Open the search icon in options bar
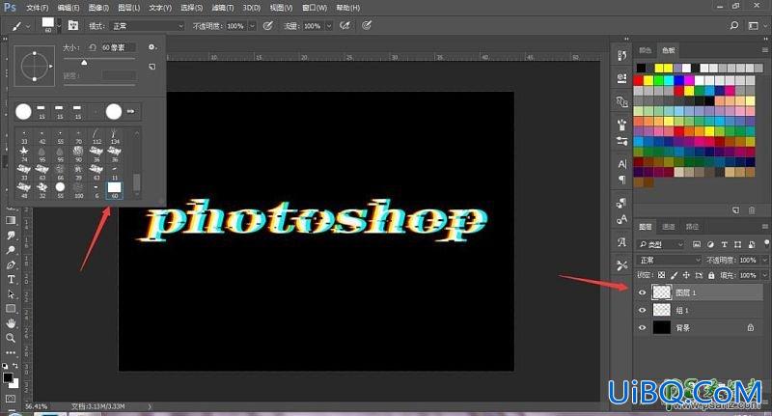 (x=734, y=26)
